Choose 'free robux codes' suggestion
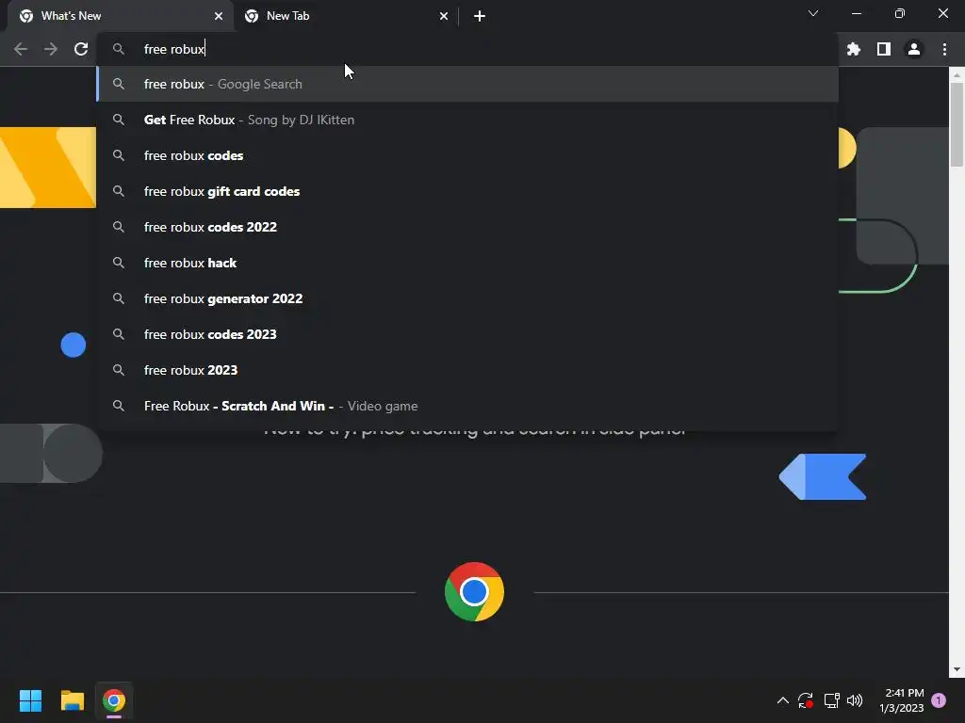Screen dimensions: 965x723 point(467,155)
